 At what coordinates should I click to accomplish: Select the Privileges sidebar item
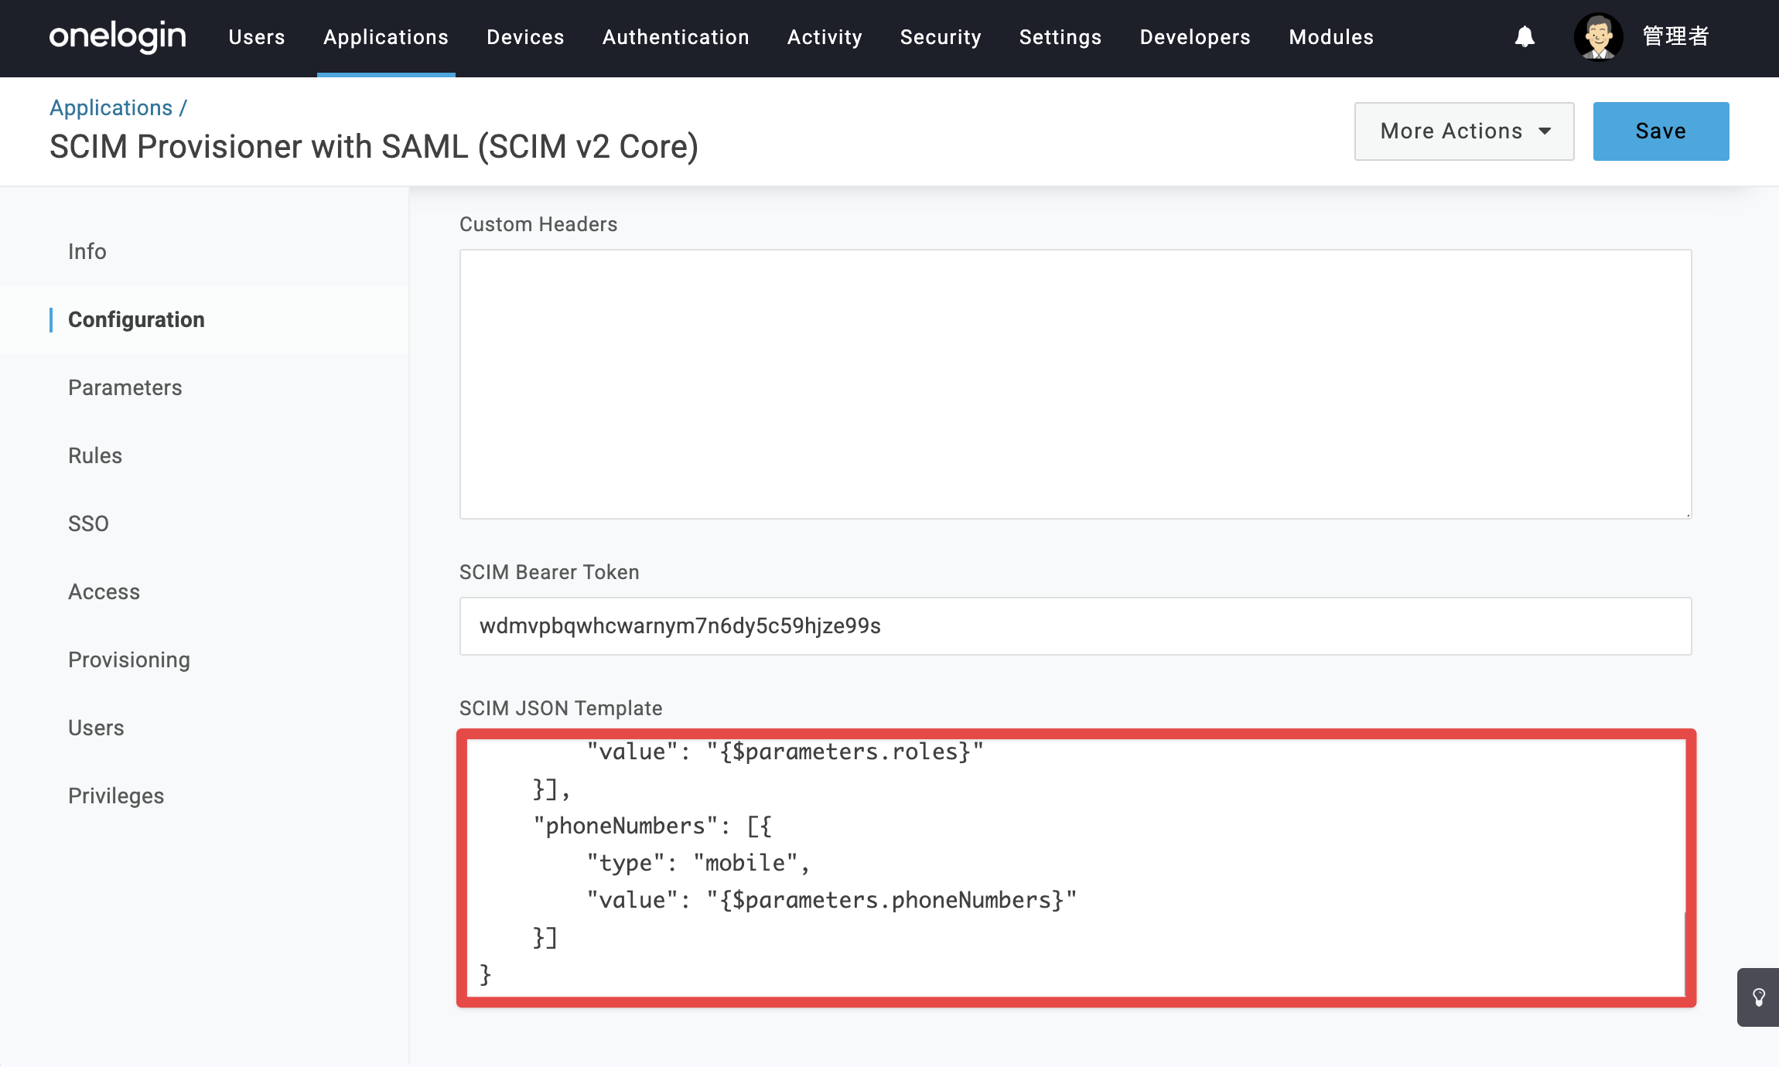[116, 796]
